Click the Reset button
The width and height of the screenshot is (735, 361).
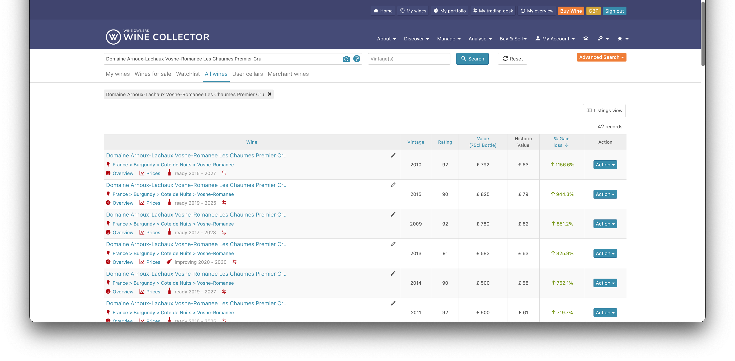512,59
